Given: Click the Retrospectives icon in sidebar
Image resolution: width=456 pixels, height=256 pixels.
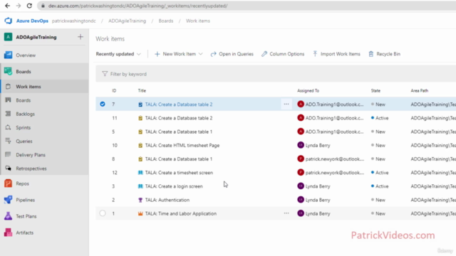Looking at the screenshot, I should 8,169.
